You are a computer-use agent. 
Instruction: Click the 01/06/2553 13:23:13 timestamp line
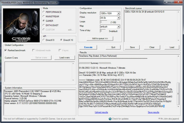click(102, 68)
